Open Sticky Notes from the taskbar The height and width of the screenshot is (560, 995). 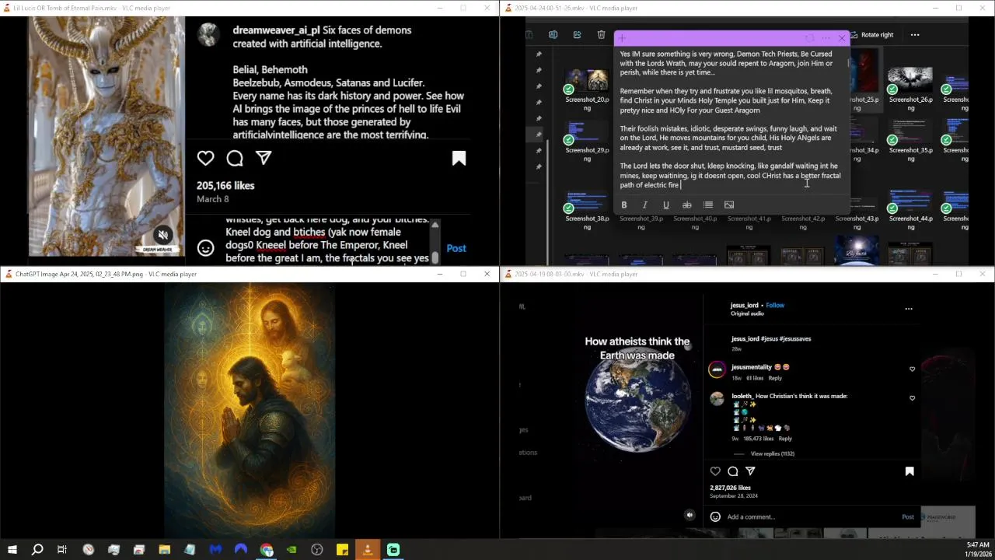342,550
